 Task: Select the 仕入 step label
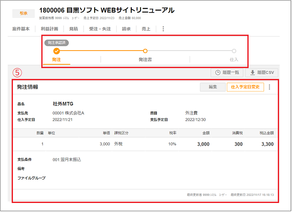[234, 60]
